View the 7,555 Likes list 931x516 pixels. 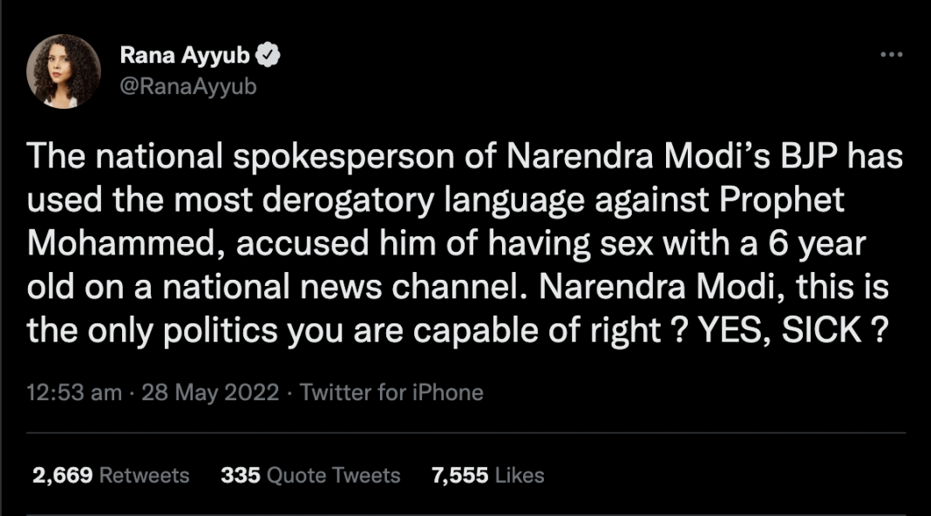(x=487, y=475)
